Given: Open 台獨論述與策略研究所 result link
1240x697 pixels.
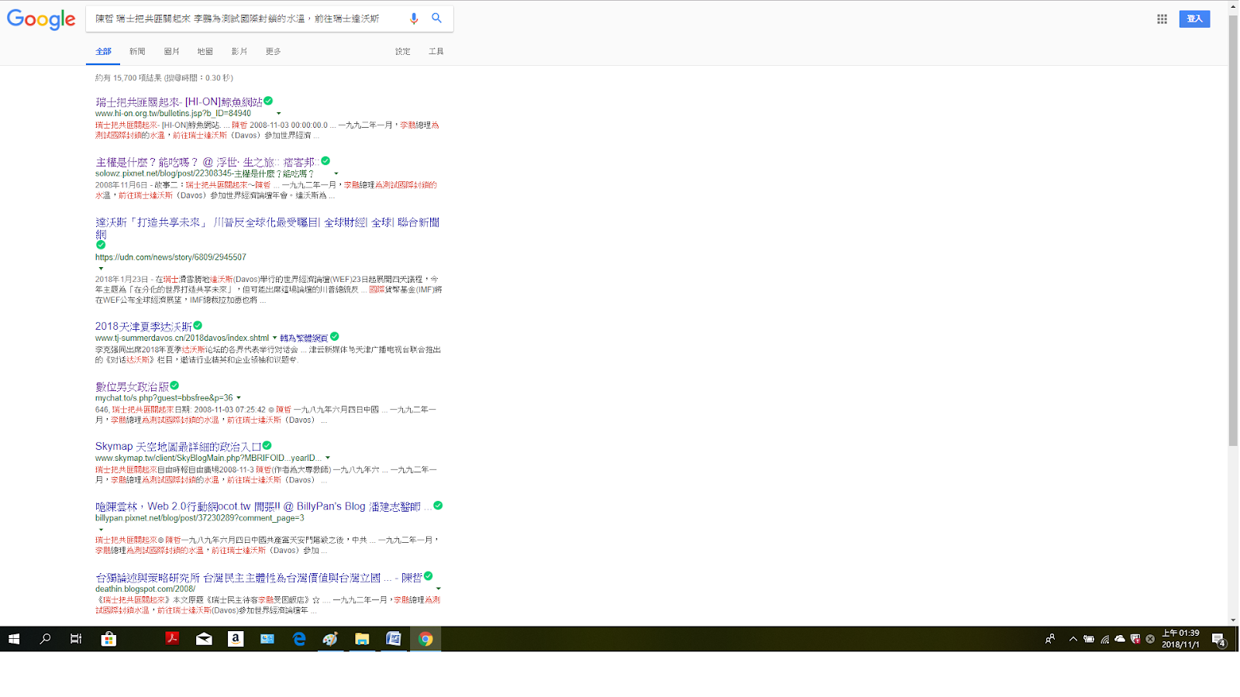Looking at the screenshot, I should point(259,578).
